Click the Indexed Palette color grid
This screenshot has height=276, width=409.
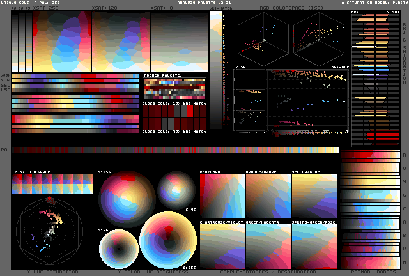coord(174,89)
